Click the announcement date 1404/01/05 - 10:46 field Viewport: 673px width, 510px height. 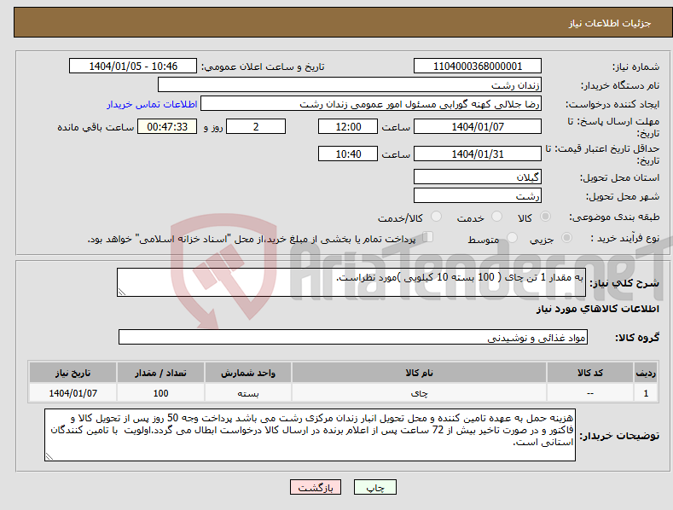(133, 67)
